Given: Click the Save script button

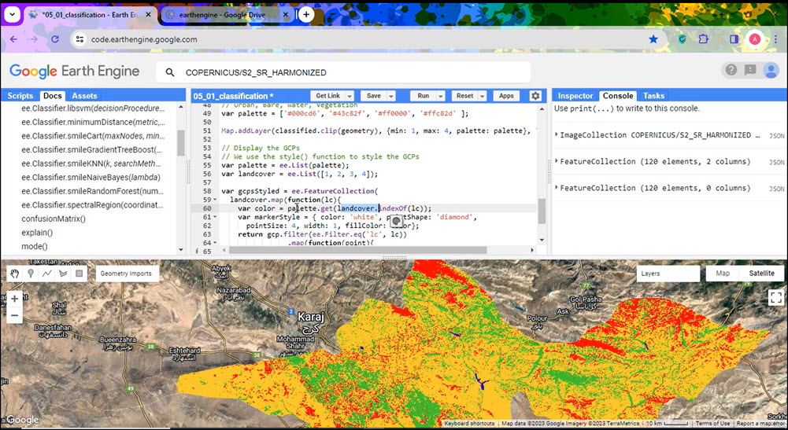Looking at the screenshot, I should pos(373,96).
